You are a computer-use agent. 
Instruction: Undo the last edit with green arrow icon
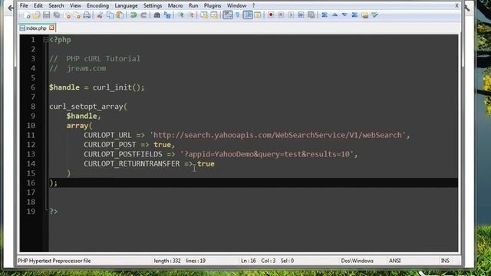[x=133, y=15]
